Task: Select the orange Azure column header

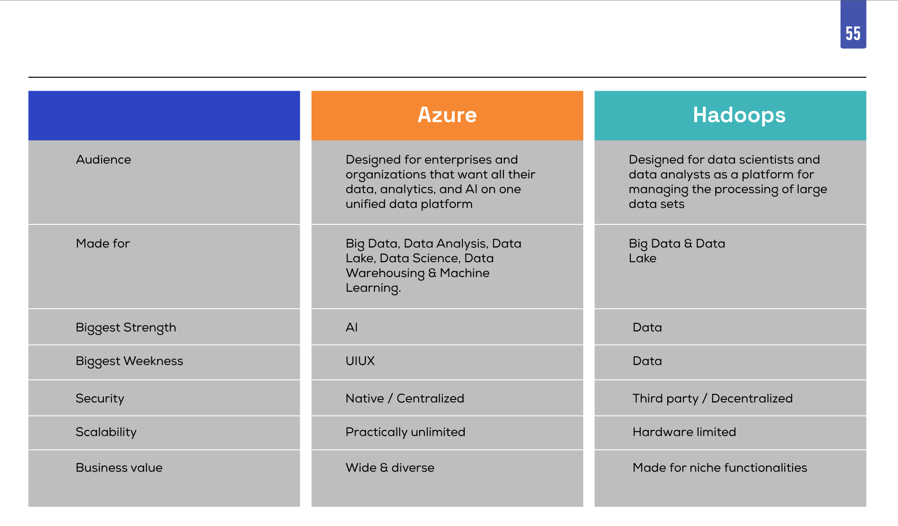Action: (x=447, y=115)
